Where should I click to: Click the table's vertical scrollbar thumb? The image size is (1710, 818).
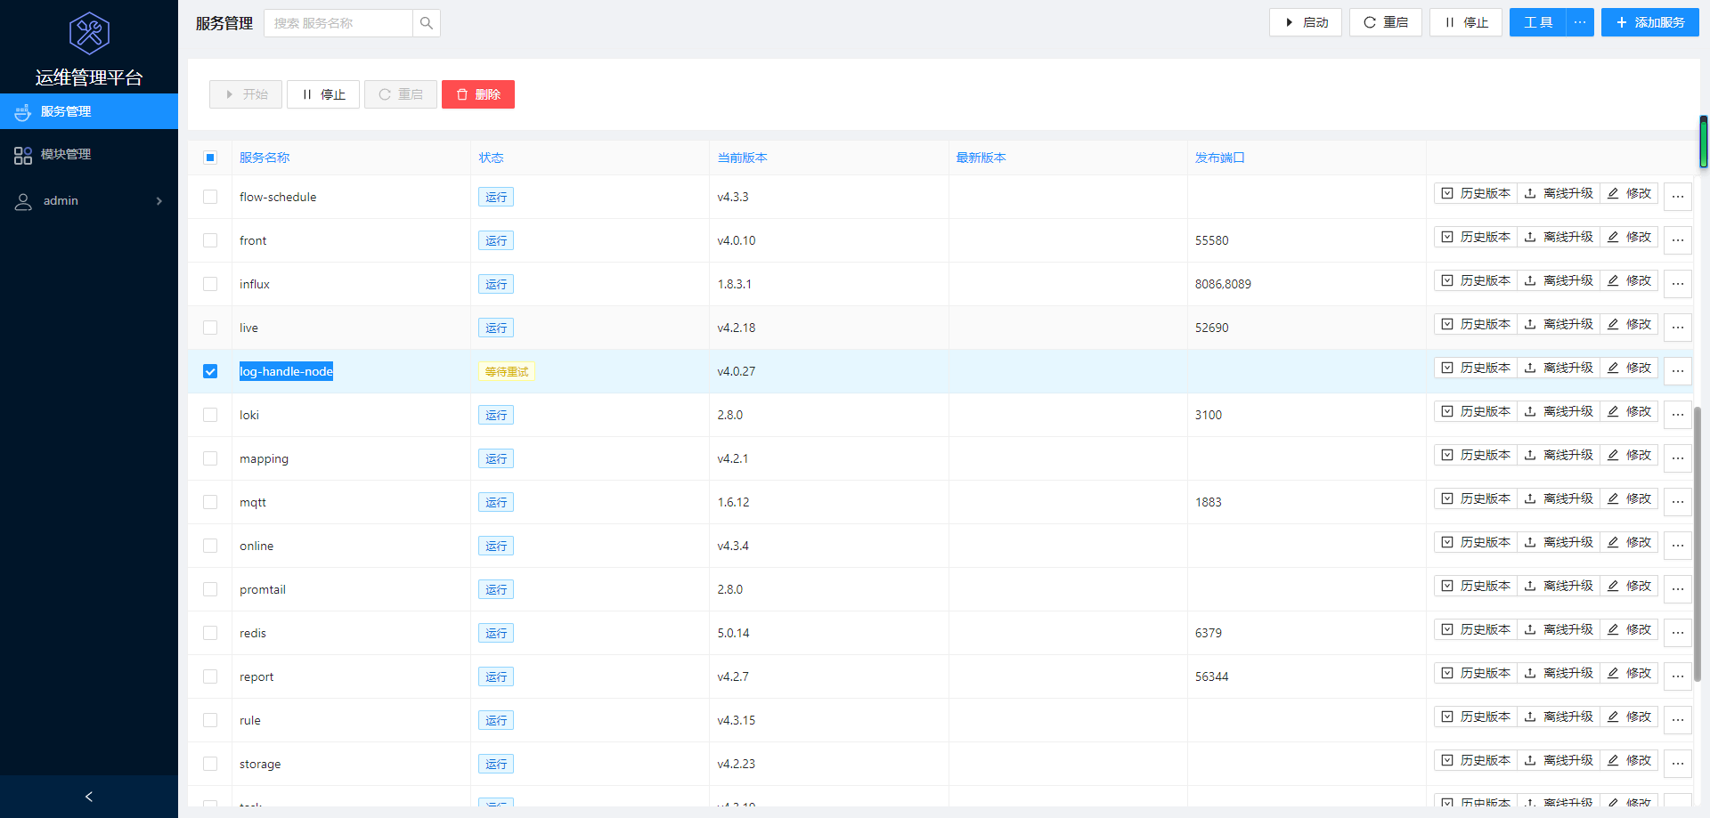click(x=1698, y=543)
